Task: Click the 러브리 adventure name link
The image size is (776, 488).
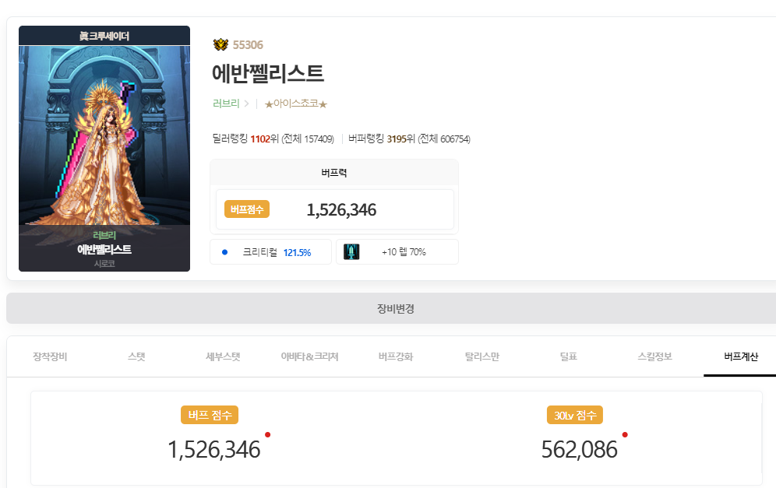Action: tap(226, 104)
